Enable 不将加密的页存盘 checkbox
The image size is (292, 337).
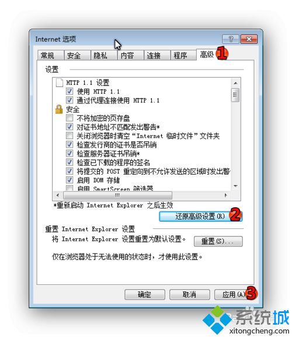(69, 118)
